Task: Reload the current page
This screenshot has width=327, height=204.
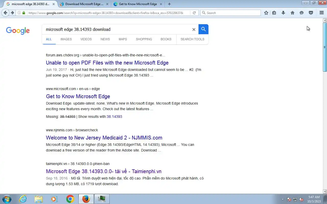Action: pyautogui.click(x=194, y=13)
